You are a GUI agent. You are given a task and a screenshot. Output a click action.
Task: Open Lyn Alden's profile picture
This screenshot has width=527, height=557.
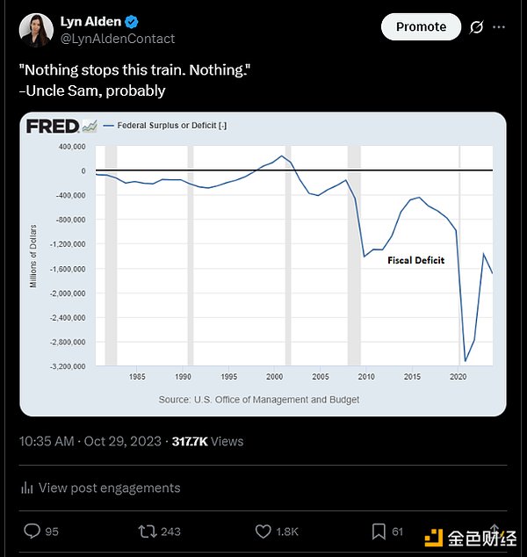34,30
